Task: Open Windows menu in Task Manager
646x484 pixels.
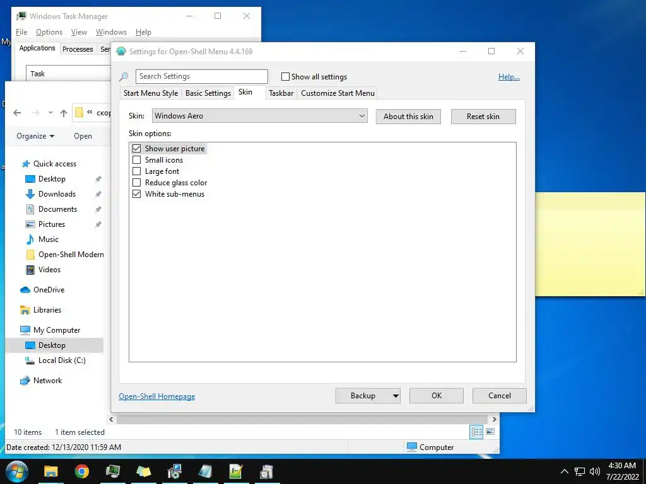Action: (111, 32)
